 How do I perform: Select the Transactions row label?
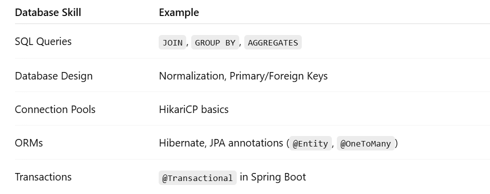[43, 177]
